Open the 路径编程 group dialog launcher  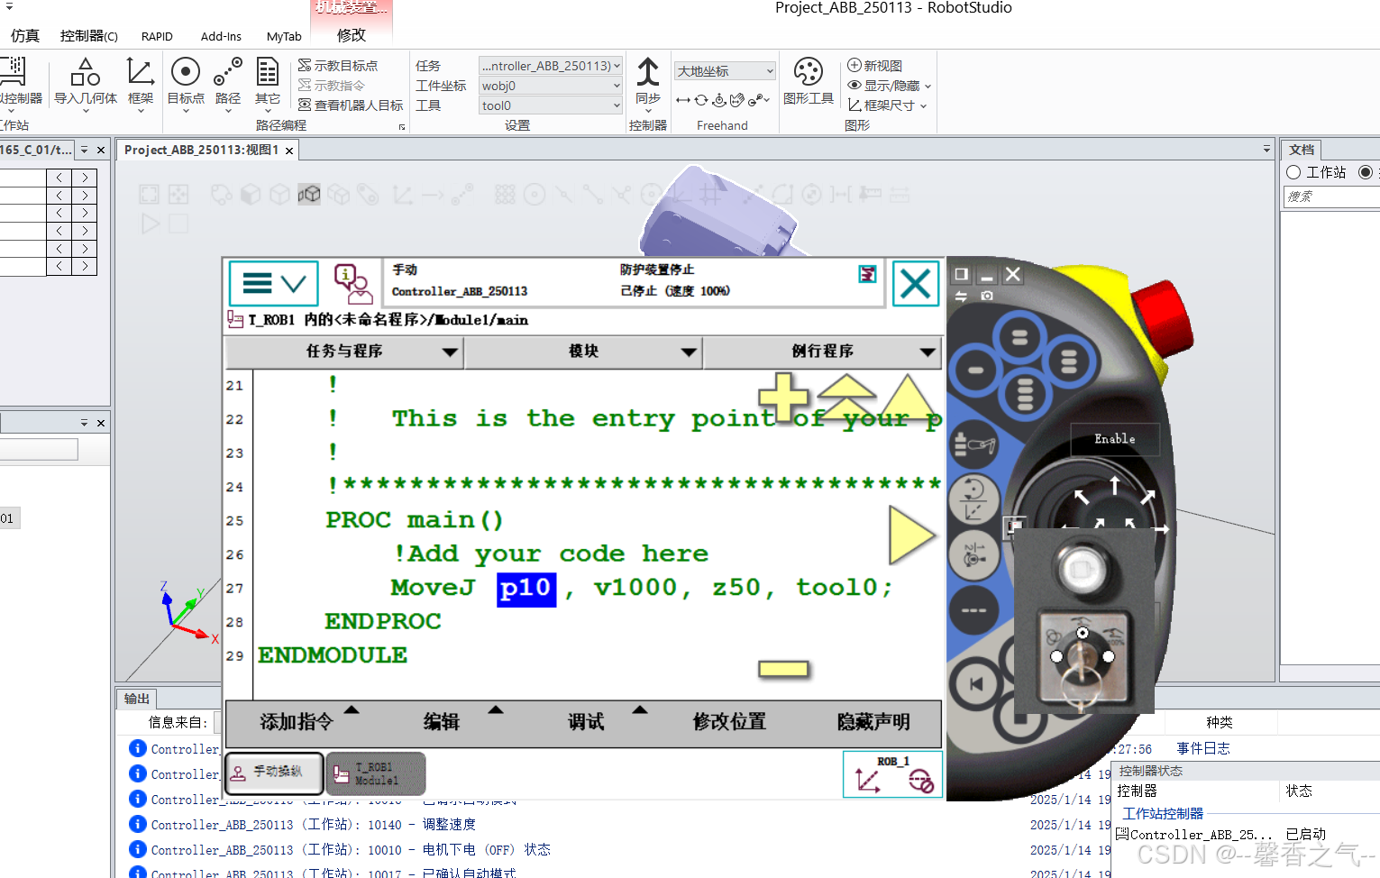(402, 127)
